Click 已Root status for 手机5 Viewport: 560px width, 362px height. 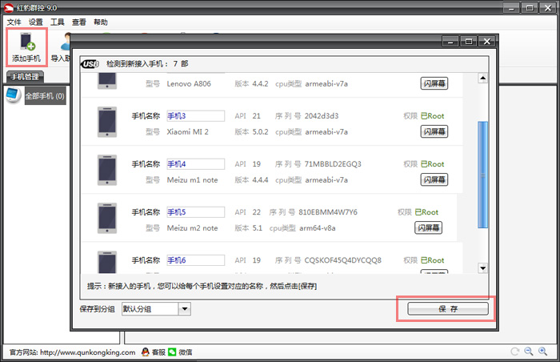426,212
